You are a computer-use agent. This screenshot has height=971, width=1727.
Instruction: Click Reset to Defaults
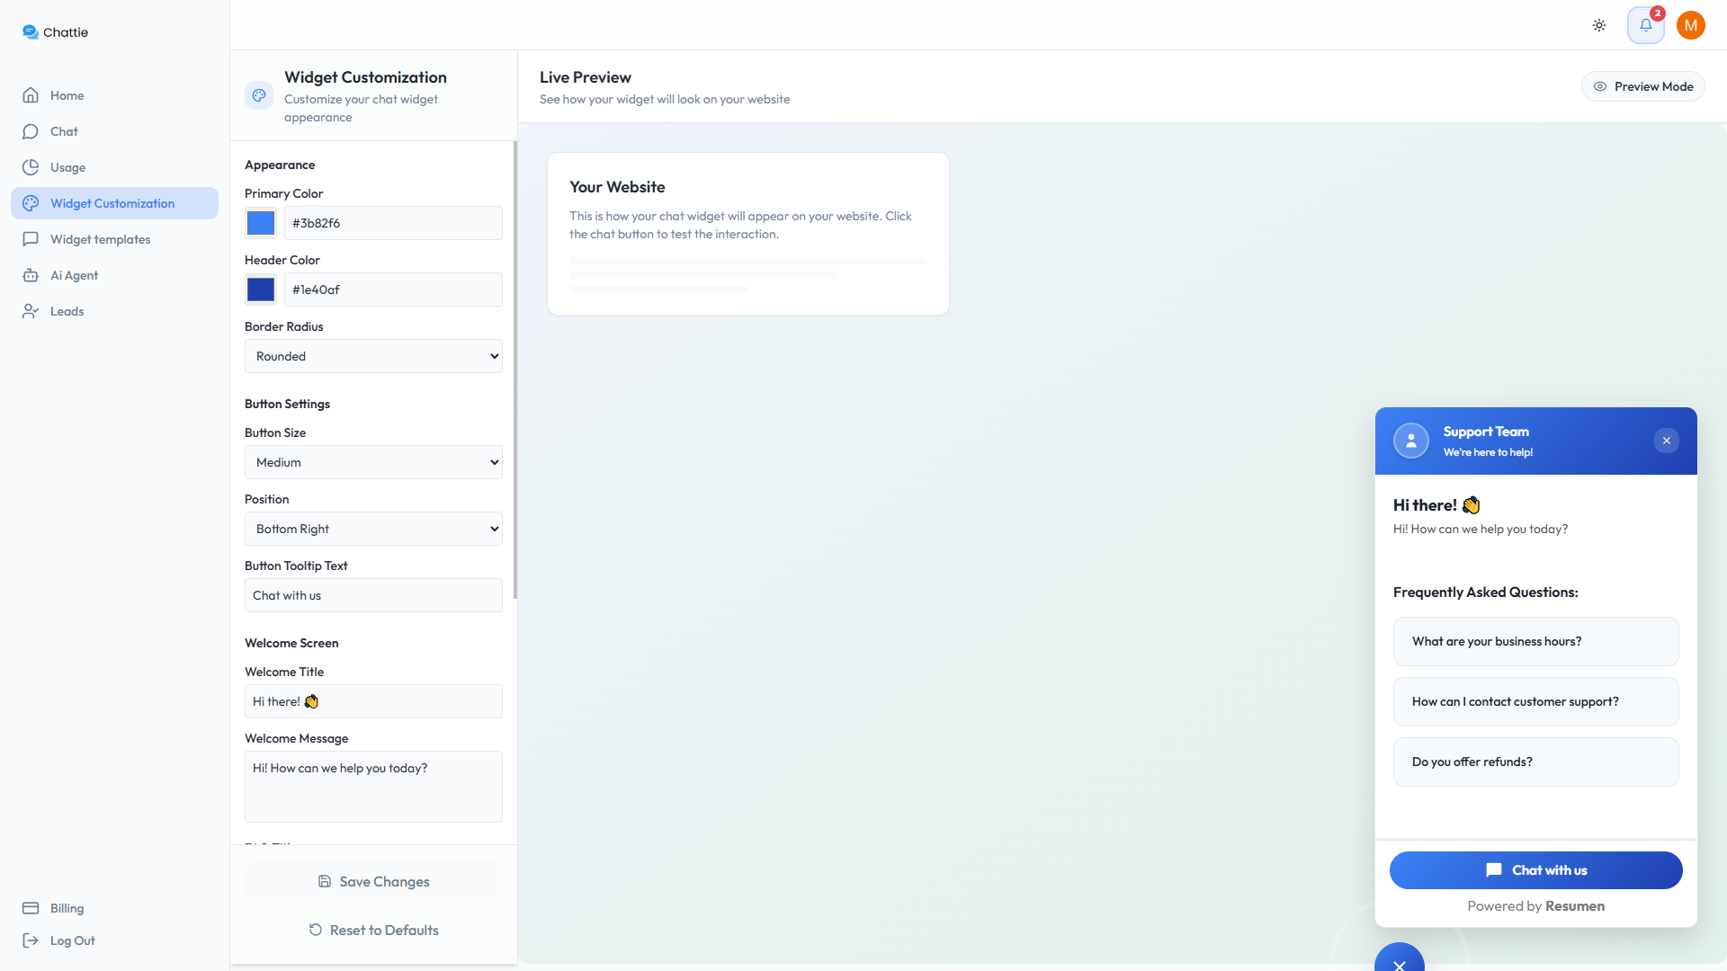pos(373,930)
